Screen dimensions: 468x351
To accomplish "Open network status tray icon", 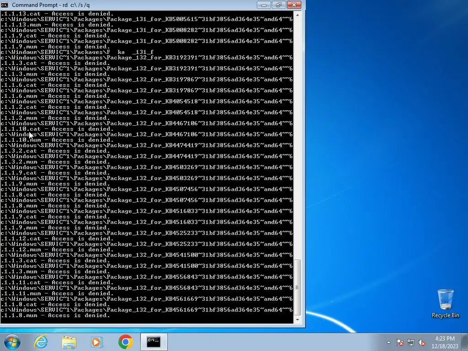I will pos(411,342).
